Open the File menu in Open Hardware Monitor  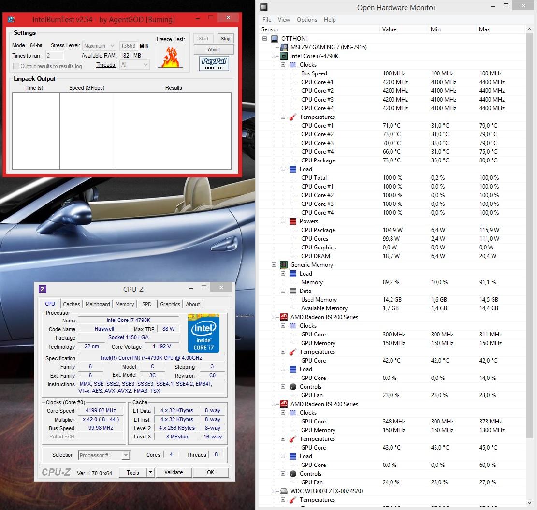(x=267, y=20)
